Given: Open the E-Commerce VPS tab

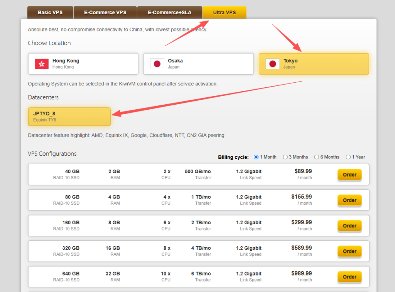Looking at the screenshot, I should tap(105, 12).
